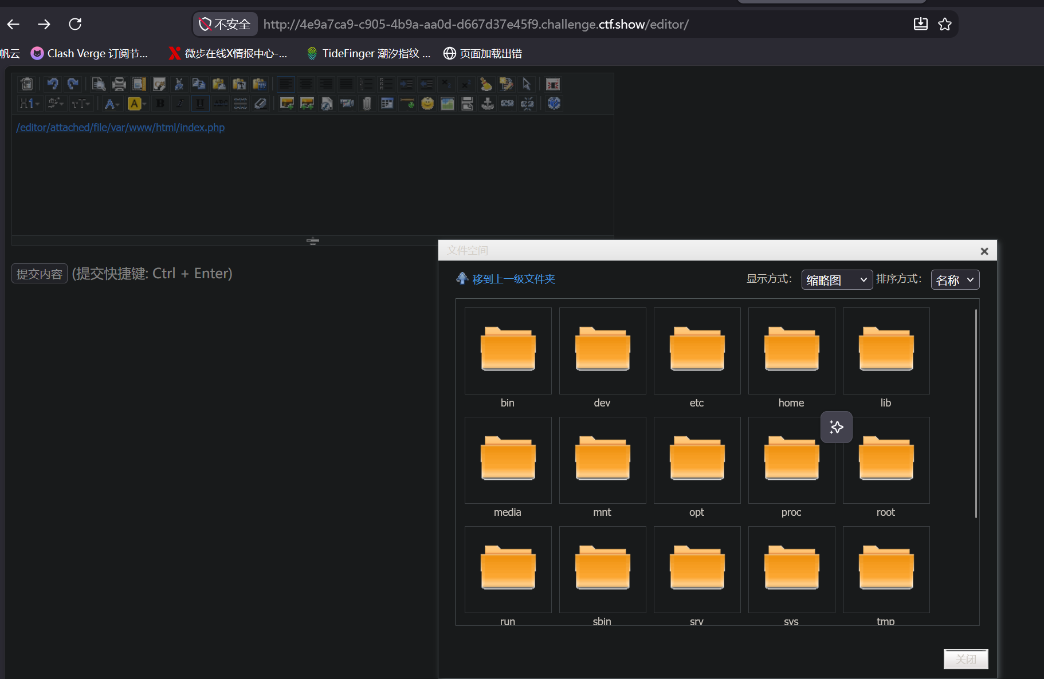Toggle left text alignment
This screenshot has width=1044, height=679.
point(285,84)
